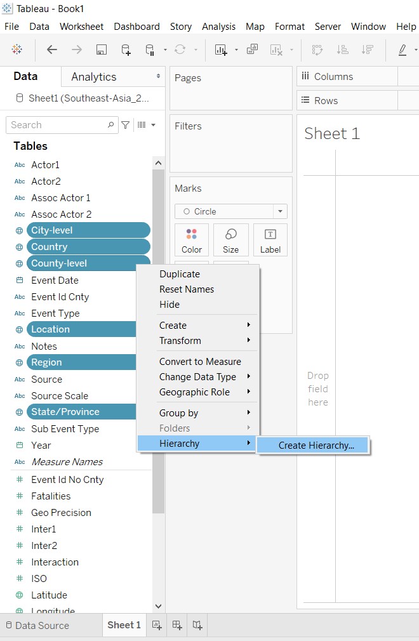The height and width of the screenshot is (641, 419).
Task: Add a new dashboard from bottom bar
Action: [177, 625]
